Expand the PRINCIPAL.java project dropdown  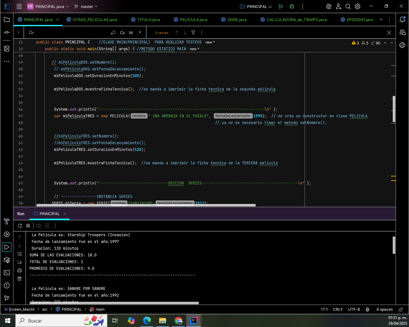pyautogui.click(x=48, y=6)
